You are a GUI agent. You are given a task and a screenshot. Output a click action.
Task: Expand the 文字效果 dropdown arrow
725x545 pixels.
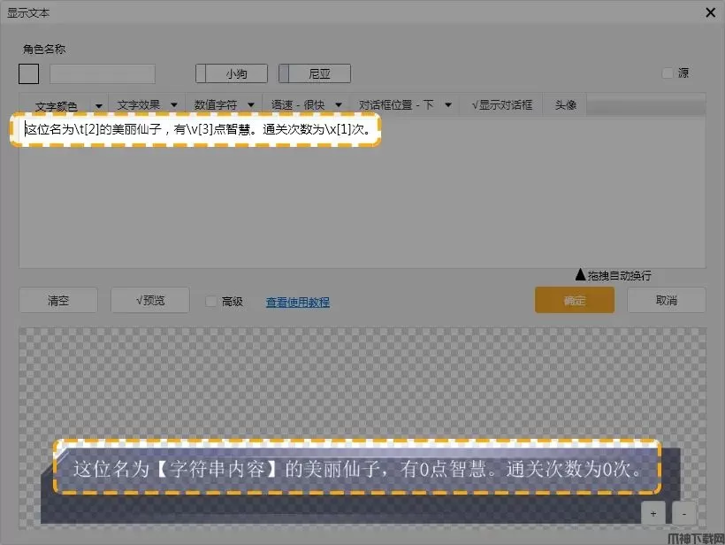click(x=174, y=105)
